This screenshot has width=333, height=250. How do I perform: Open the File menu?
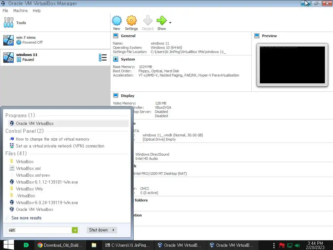point(5,11)
